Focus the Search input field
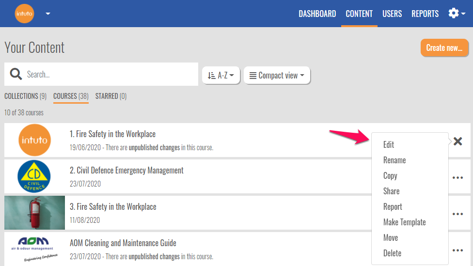 tap(109, 74)
